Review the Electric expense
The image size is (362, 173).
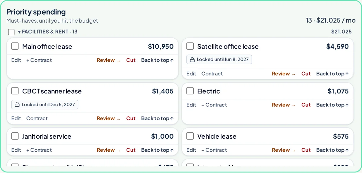coord(284,105)
